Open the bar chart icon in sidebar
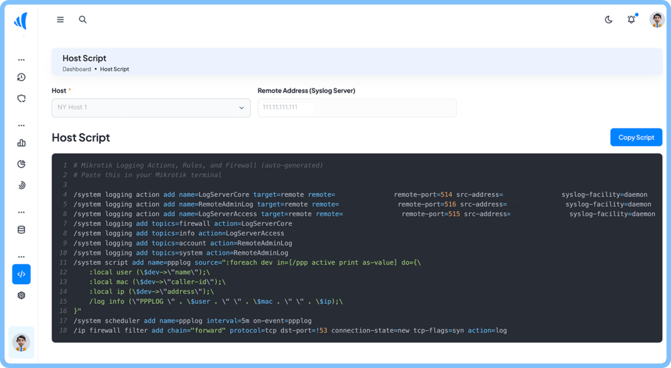Viewport: 671px width, 368px height. (x=21, y=143)
